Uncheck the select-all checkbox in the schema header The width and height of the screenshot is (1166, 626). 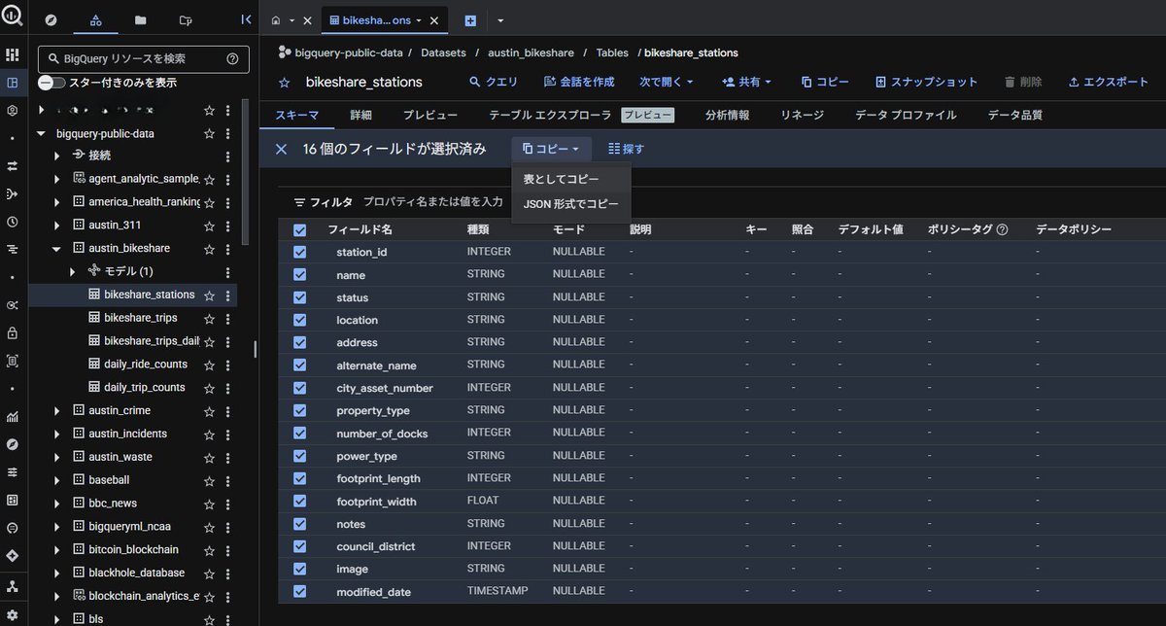pos(299,229)
